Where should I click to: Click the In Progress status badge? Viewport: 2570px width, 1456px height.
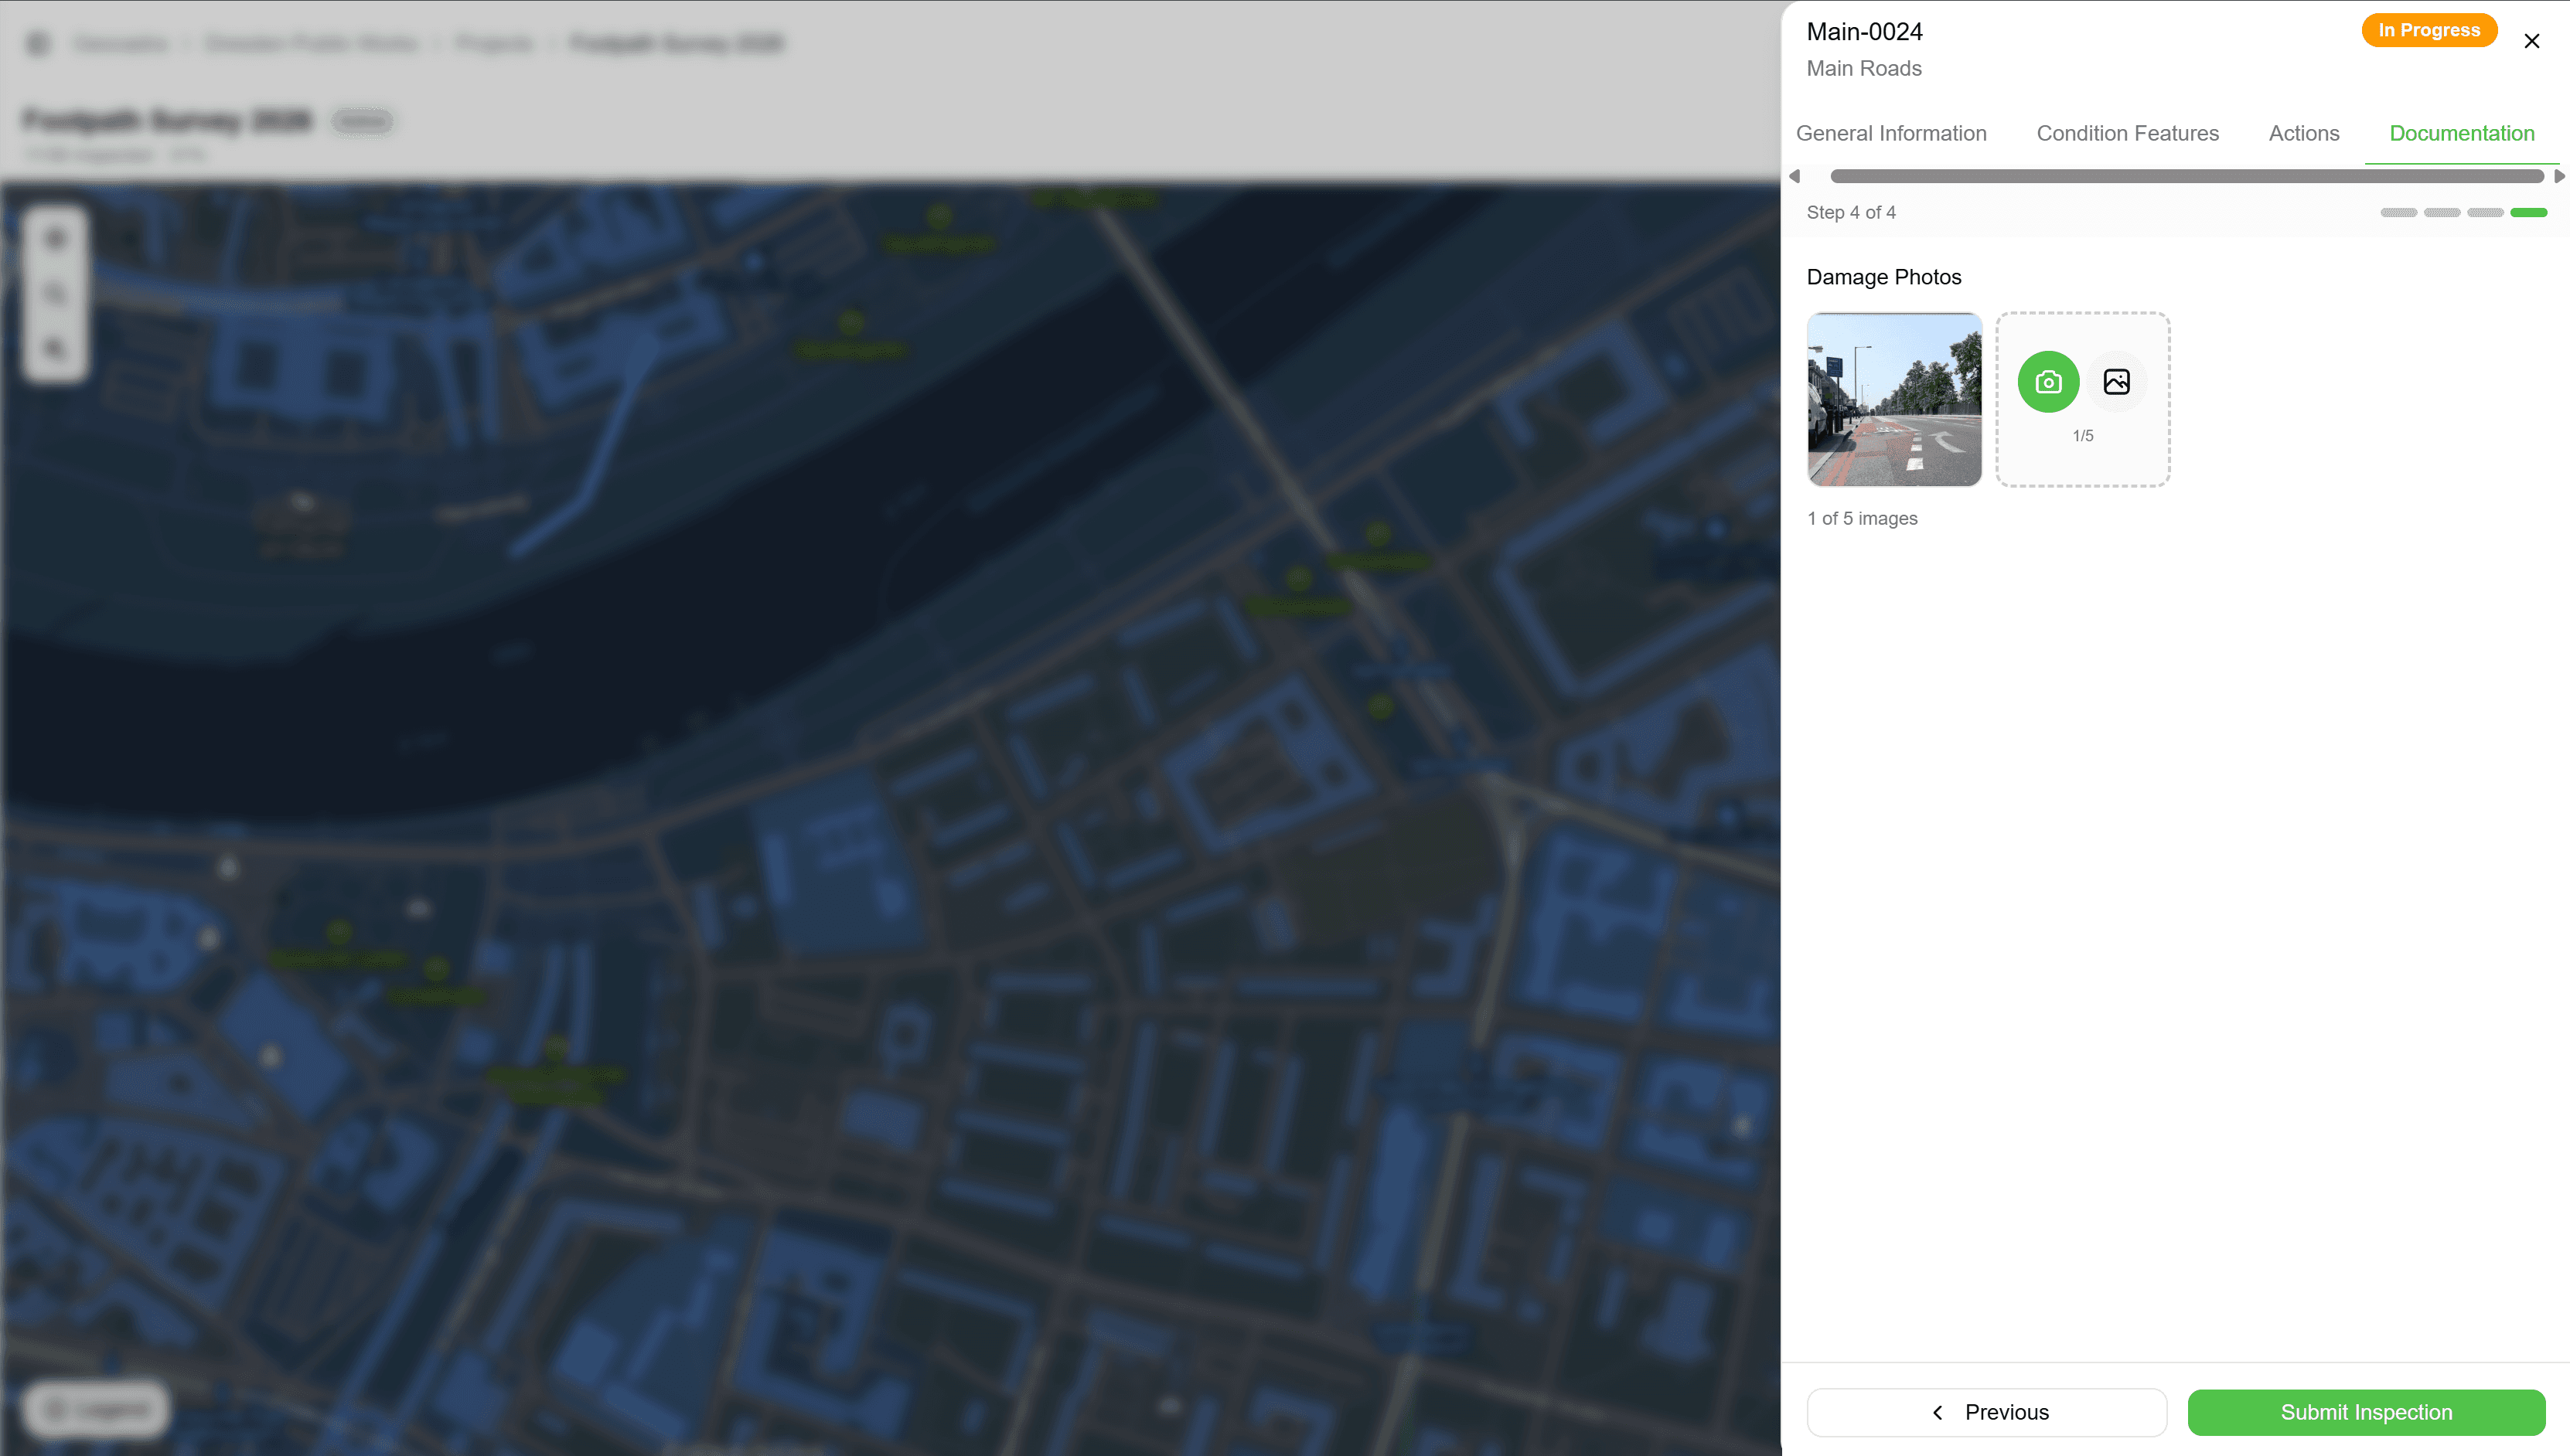coord(2428,30)
